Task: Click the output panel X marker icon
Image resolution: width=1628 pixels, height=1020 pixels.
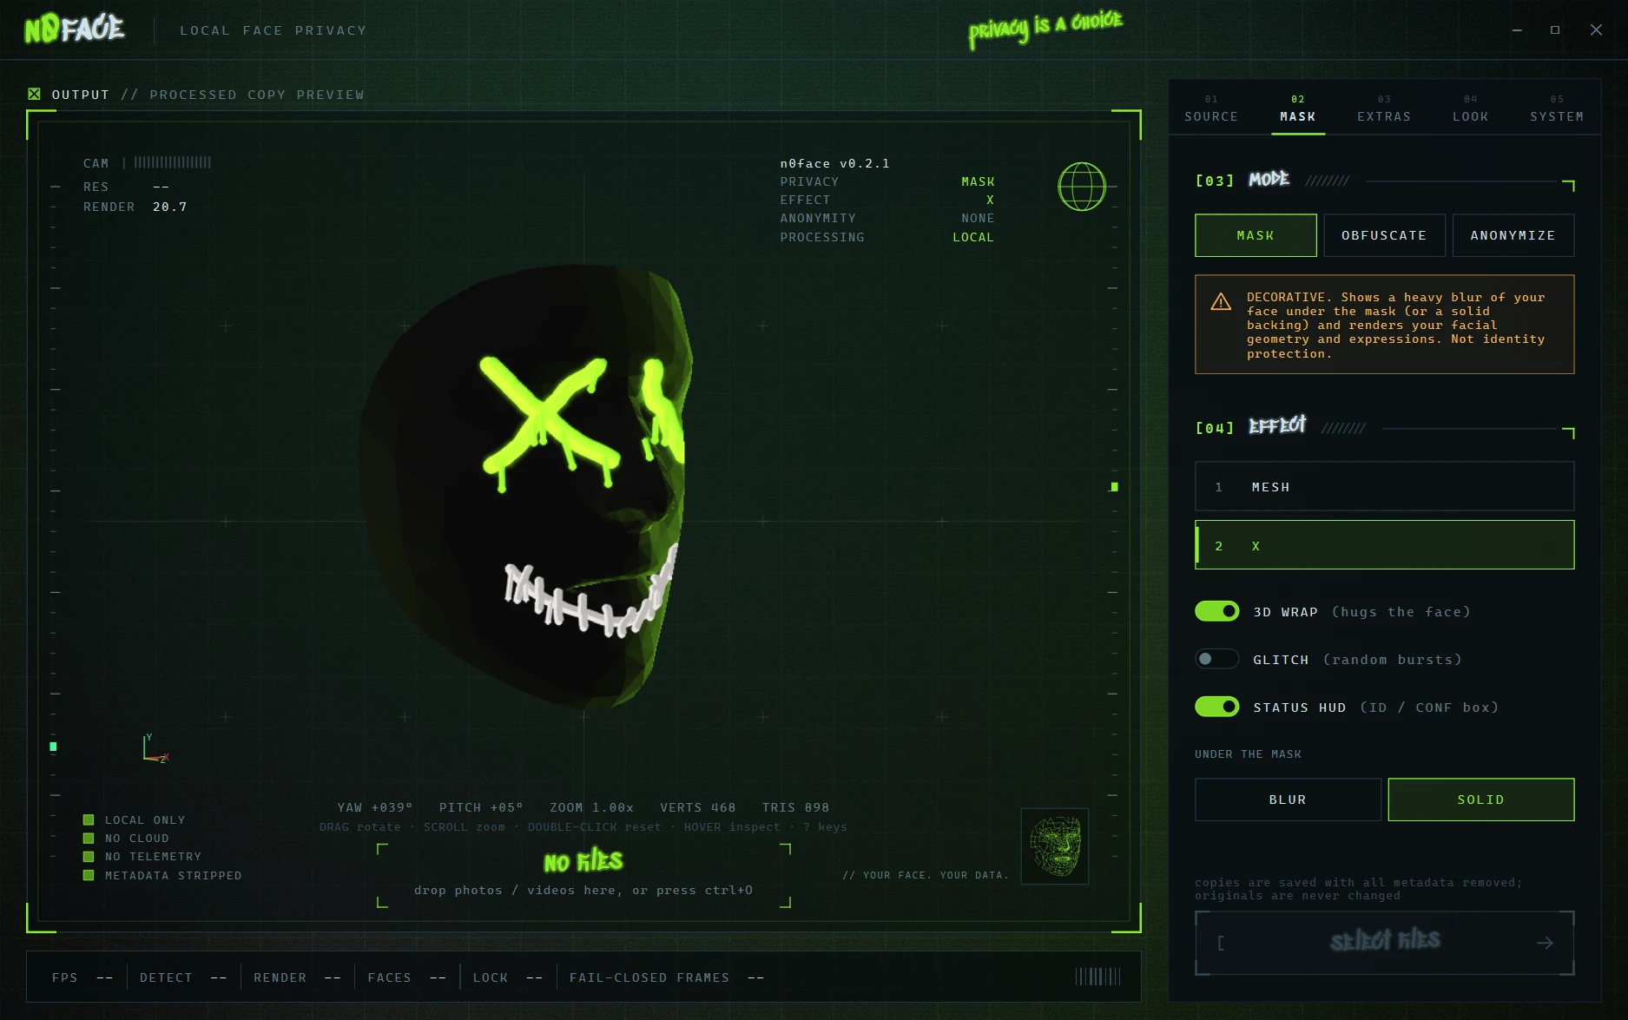Action: (34, 94)
